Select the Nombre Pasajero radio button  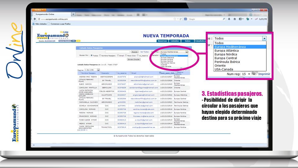pyautogui.click(x=100, y=55)
